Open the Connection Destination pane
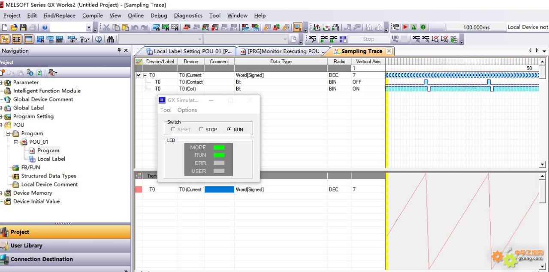This screenshot has width=549, height=272. (65, 259)
